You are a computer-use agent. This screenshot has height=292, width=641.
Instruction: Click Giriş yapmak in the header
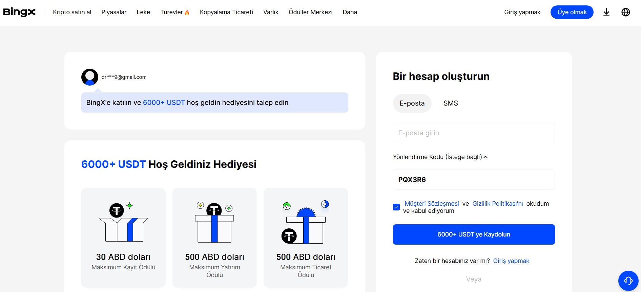tap(522, 12)
